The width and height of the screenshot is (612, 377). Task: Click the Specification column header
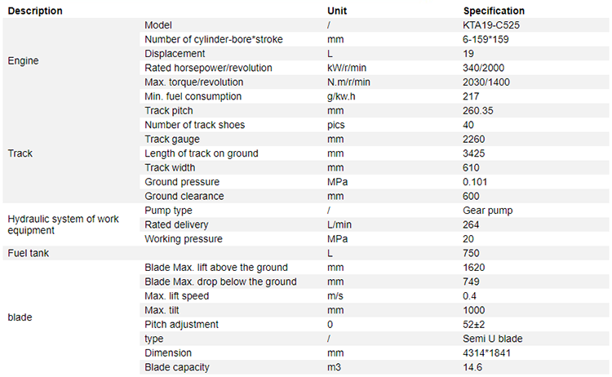(494, 11)
